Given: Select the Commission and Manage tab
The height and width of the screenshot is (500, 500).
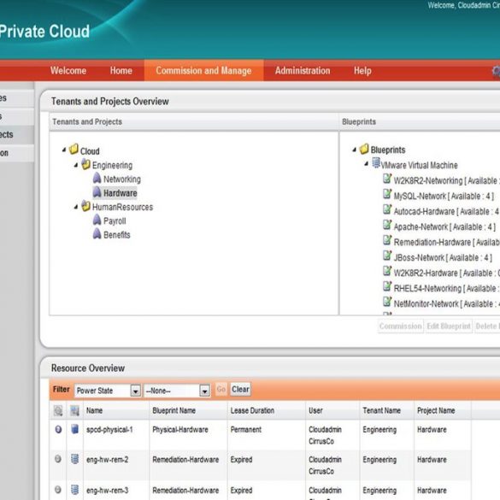Looking at the screenshot, I should pos(203,70).
